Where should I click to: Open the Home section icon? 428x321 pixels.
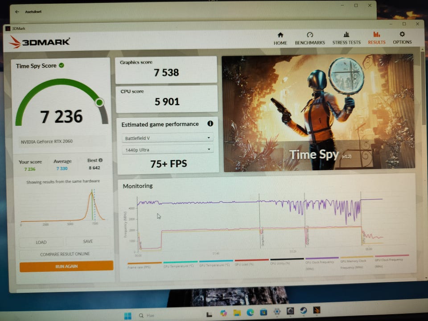pos(280,35)
